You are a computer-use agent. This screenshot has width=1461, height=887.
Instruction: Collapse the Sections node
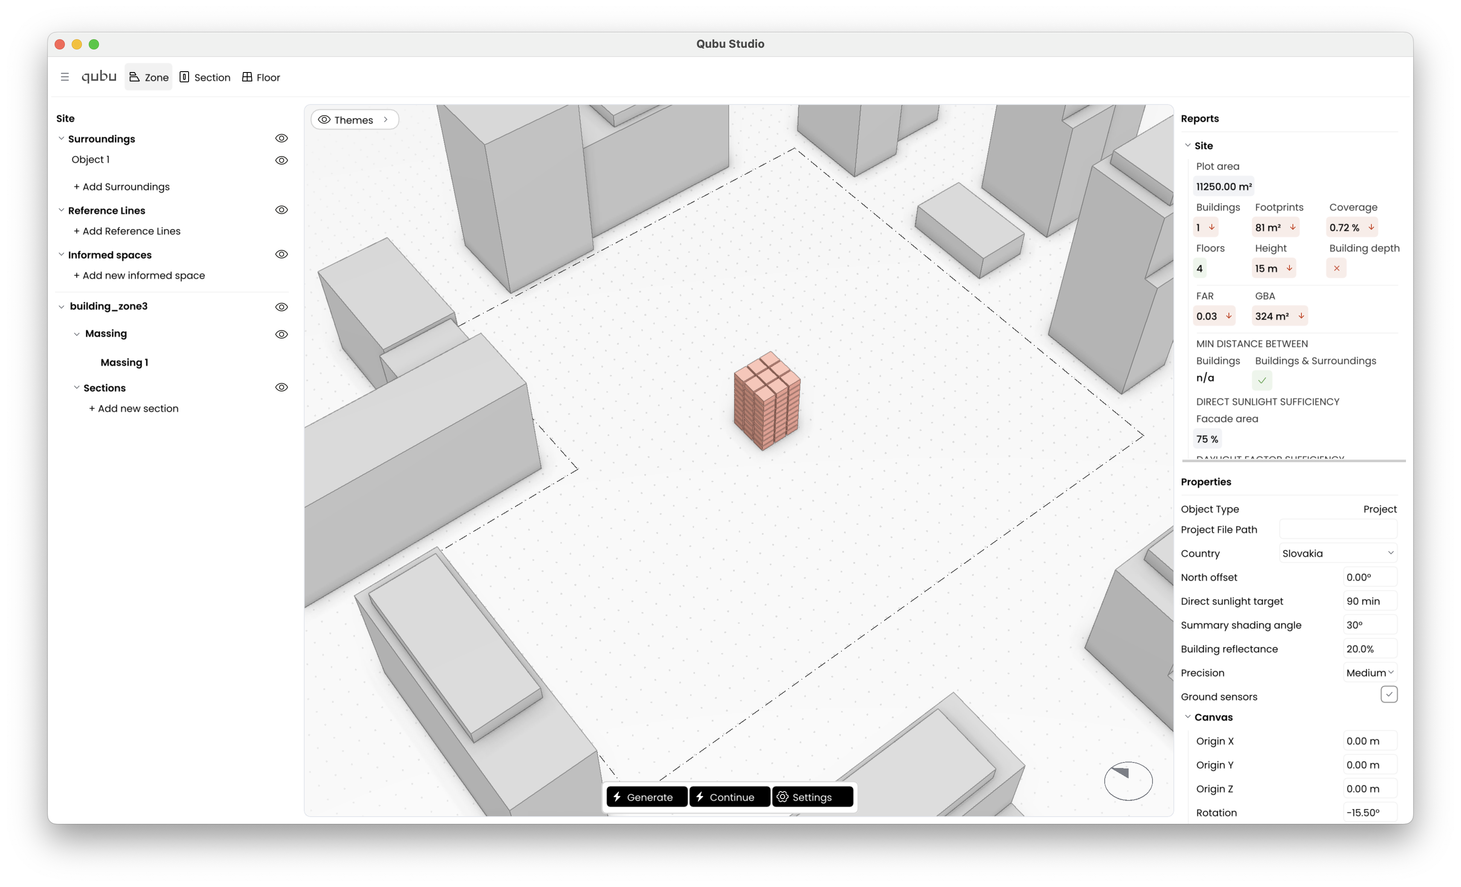click(76, 388)
